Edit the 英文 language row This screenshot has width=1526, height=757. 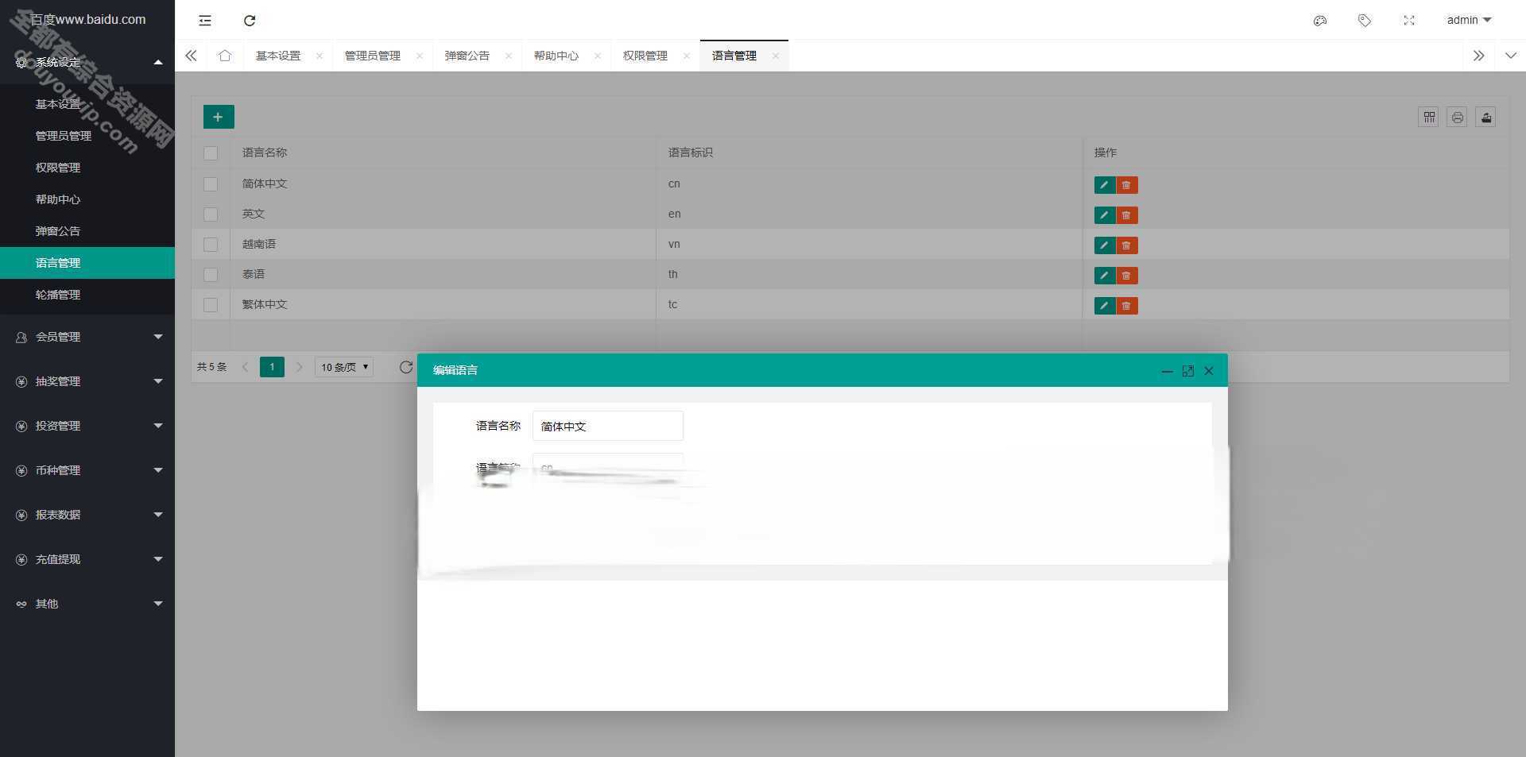(1105, 215)
